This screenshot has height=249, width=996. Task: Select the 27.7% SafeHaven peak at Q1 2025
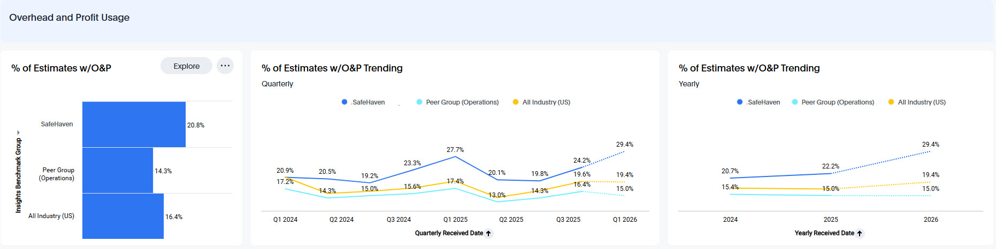tap(455, 157)
